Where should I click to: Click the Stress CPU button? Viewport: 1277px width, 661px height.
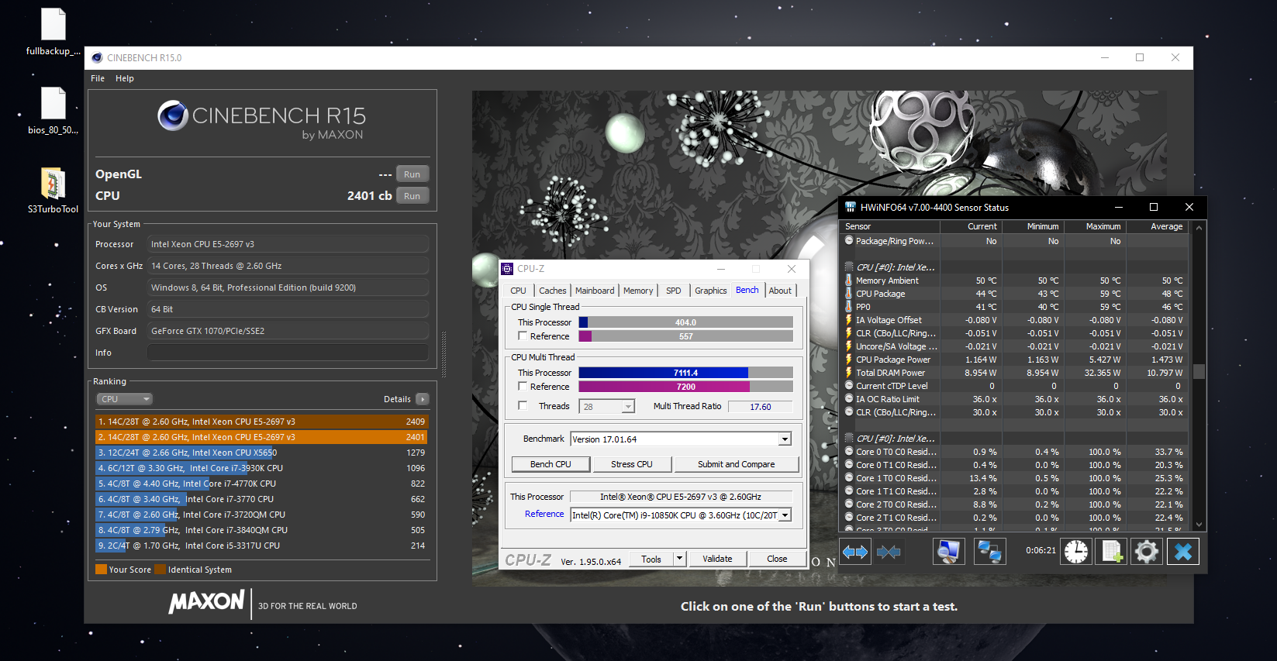coord(632,464)
